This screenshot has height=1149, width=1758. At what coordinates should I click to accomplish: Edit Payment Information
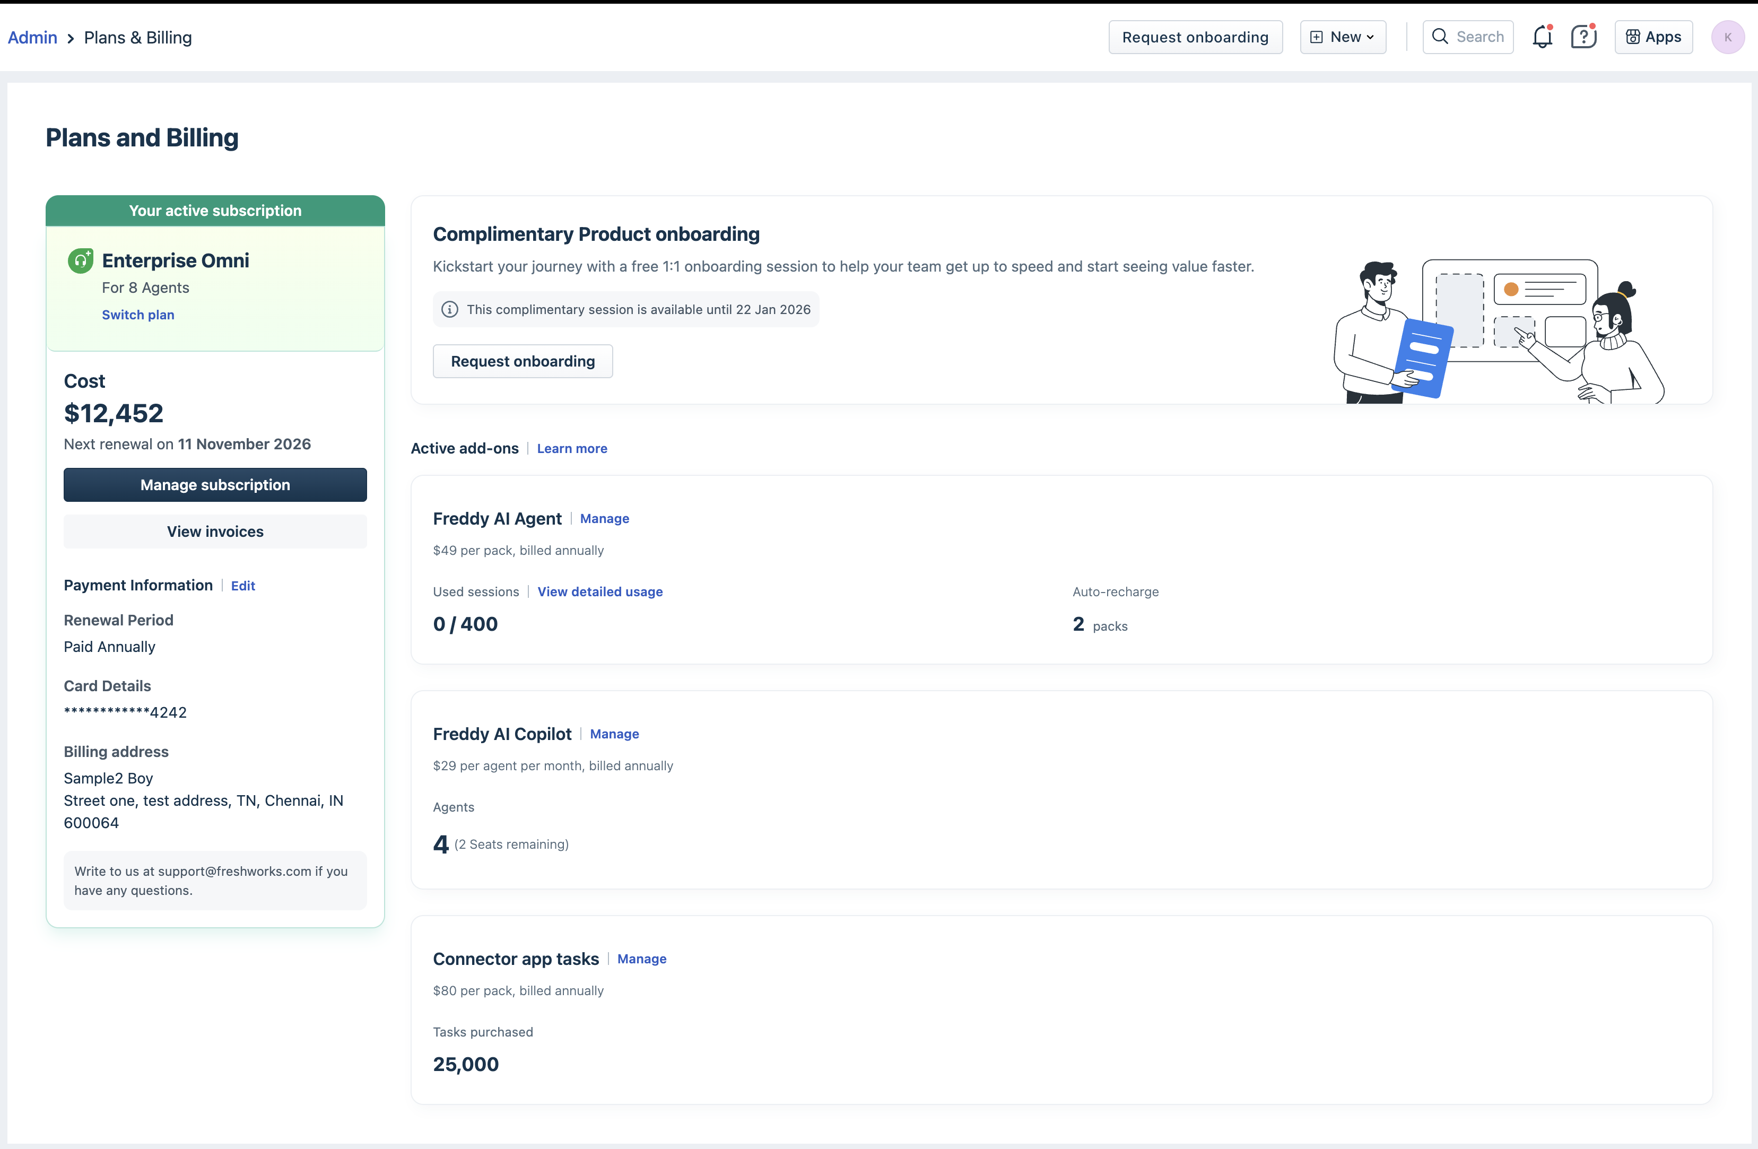[x=243, y=586]
